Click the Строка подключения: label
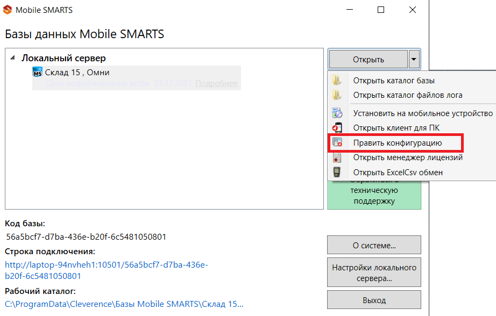The image size is (496, 316). click(50, 252)
